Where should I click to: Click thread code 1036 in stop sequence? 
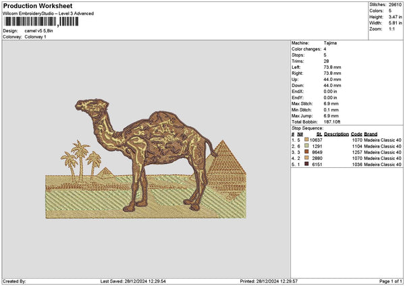357,165
